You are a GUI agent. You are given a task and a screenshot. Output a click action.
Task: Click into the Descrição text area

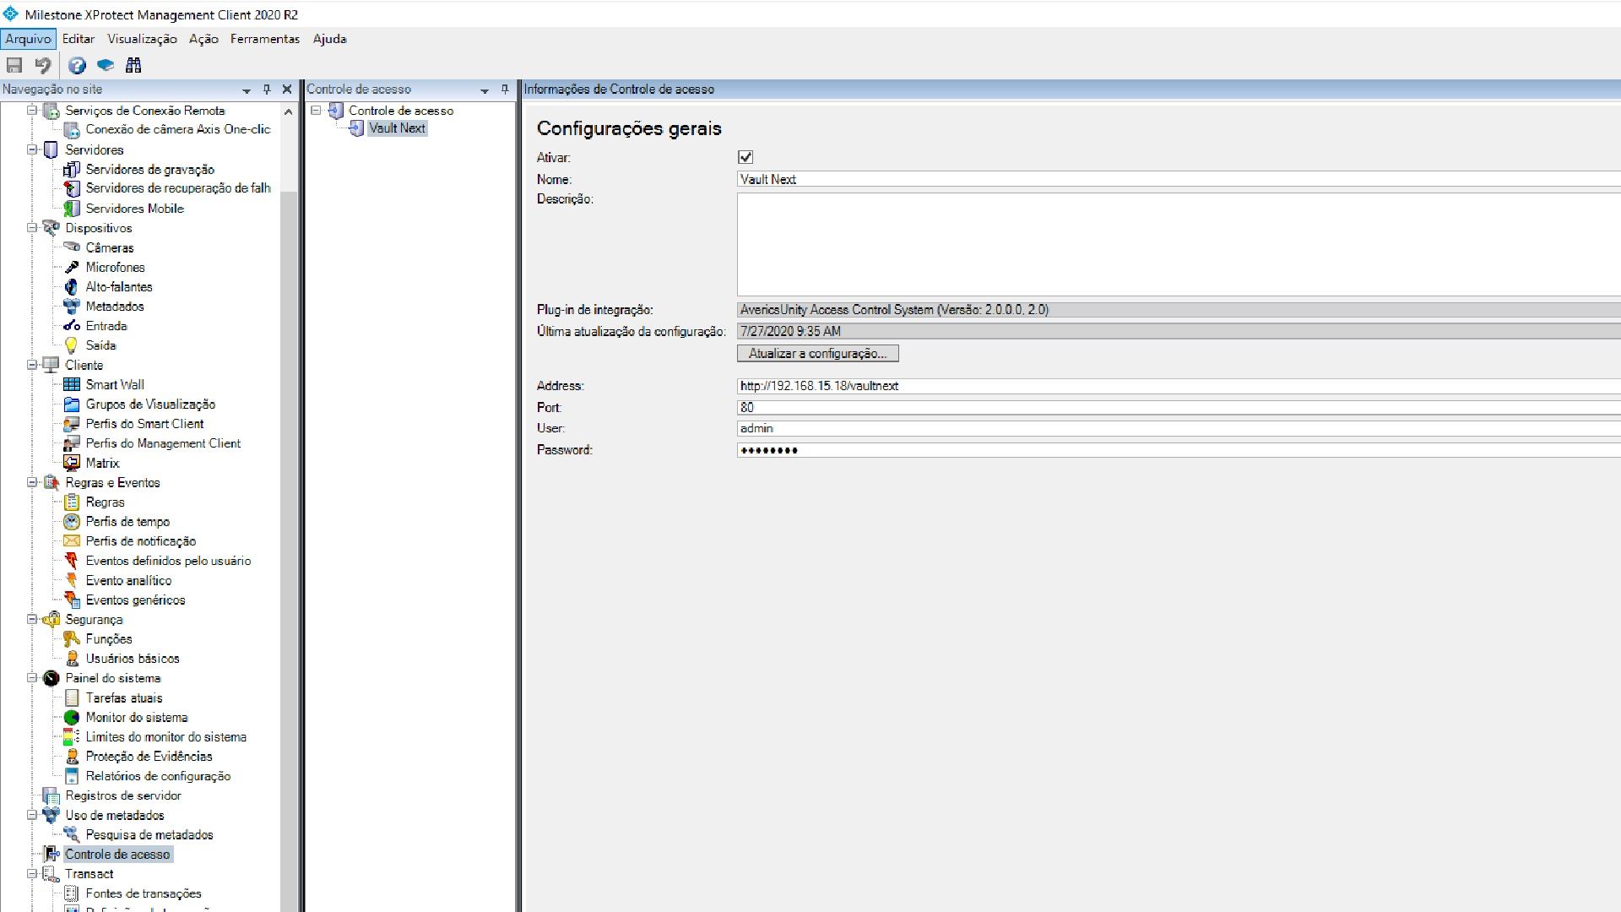click(1179, 244)
